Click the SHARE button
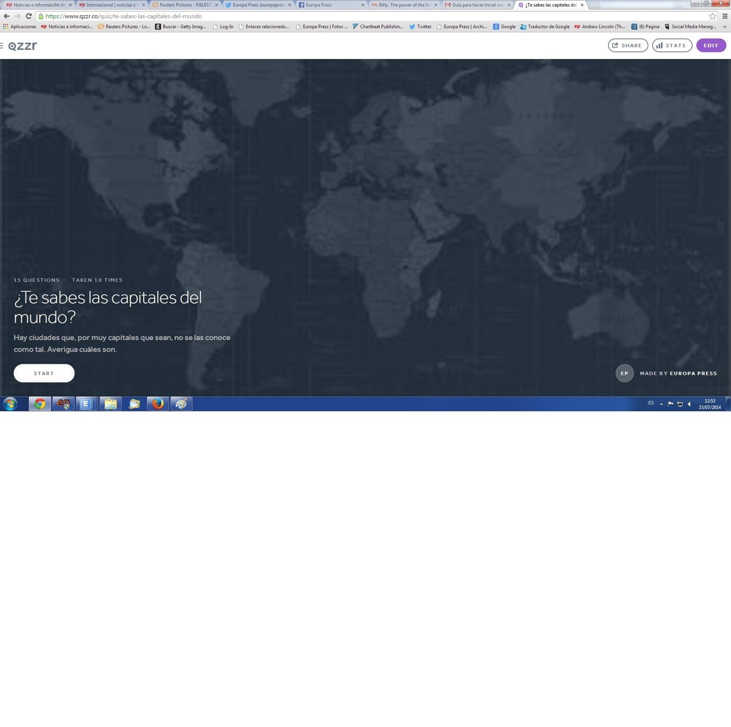Image resolution: width=731 pixels, height=727 pixels. click(x=627, y=46)
